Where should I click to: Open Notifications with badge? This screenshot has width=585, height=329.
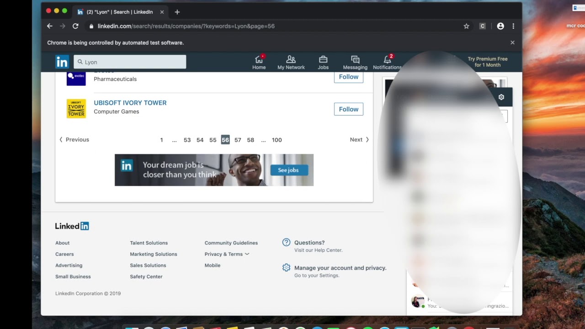(x=387, y=62)
